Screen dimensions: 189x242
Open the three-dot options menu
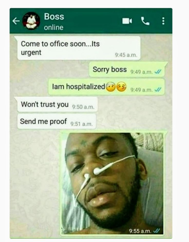pyautogui.click(x=163, y=21)
